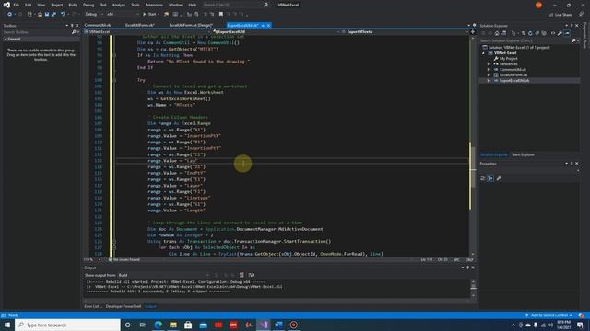This screenshot has height=331, width=590.
Task: Open YouTube from the Windows taskbar
Action: pos(218,325)
